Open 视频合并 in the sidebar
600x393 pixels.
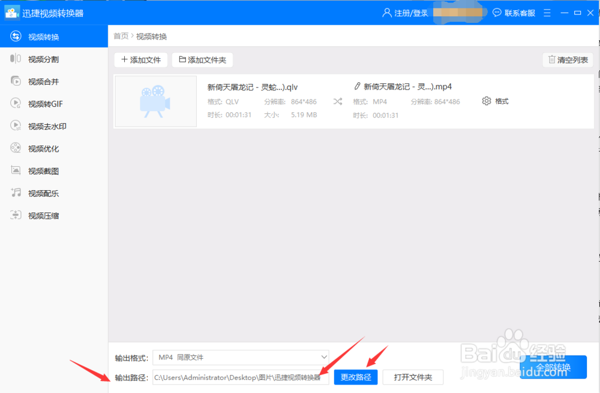tap(53, 82)
